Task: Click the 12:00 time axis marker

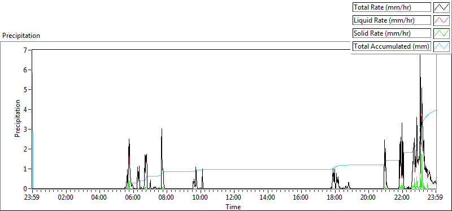Action: pos(234,198)
